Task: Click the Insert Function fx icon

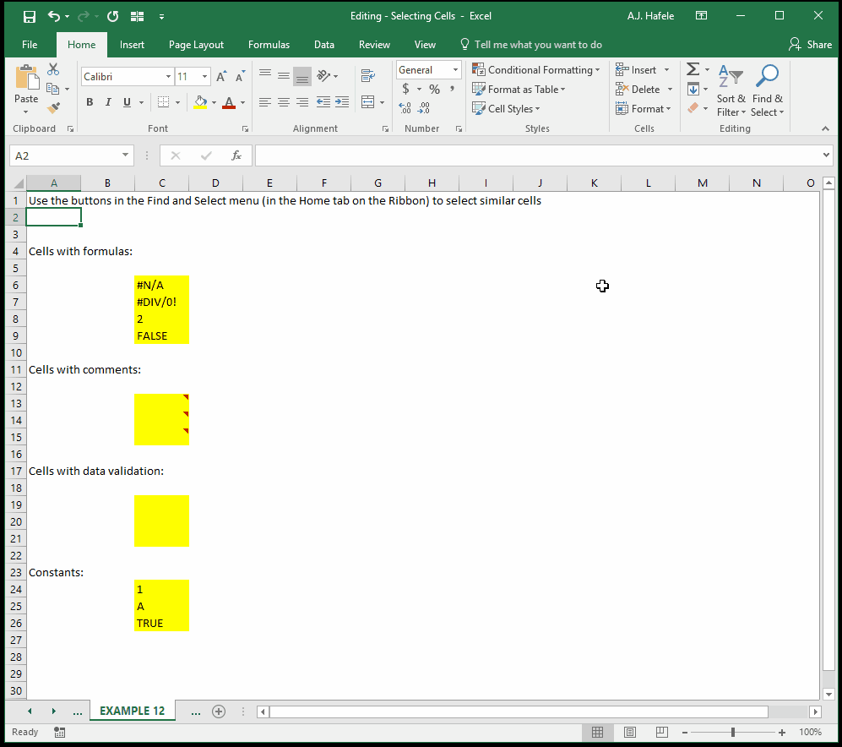Action: point(236,155)
